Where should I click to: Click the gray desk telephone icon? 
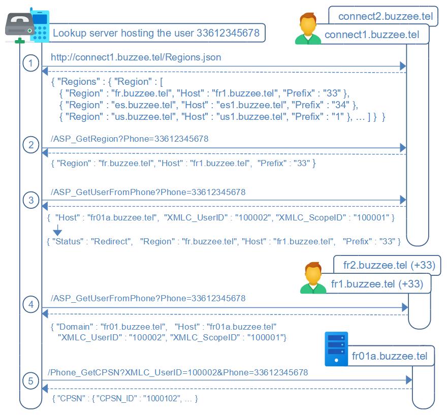(x=19, y=24)
